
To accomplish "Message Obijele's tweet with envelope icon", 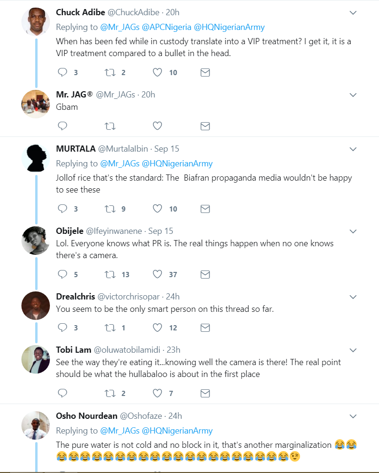I will point(205,274).
